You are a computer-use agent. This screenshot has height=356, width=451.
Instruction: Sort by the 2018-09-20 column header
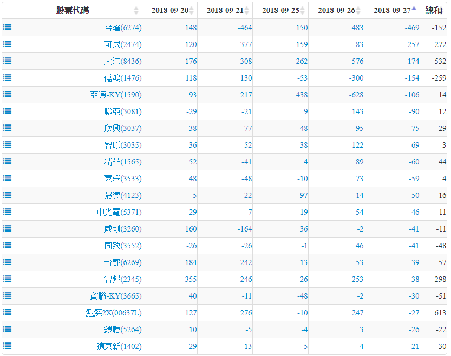tap(169, 10)
